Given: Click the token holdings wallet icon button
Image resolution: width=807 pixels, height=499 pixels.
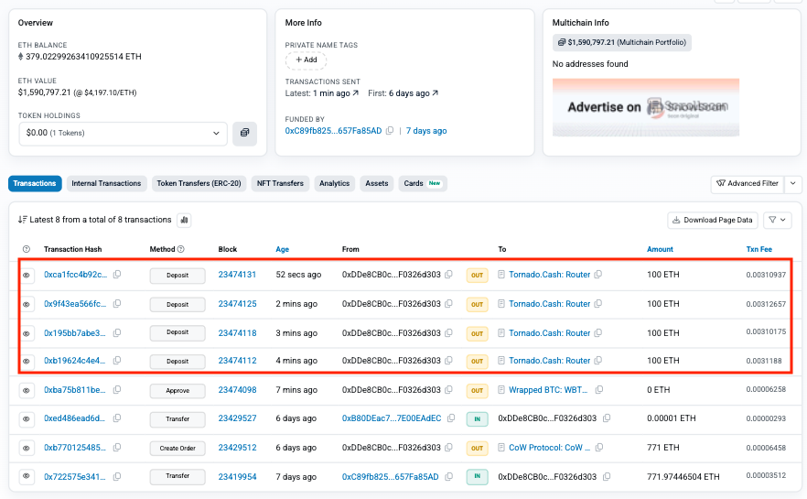Looking at the screenshot, I should 244,133.
